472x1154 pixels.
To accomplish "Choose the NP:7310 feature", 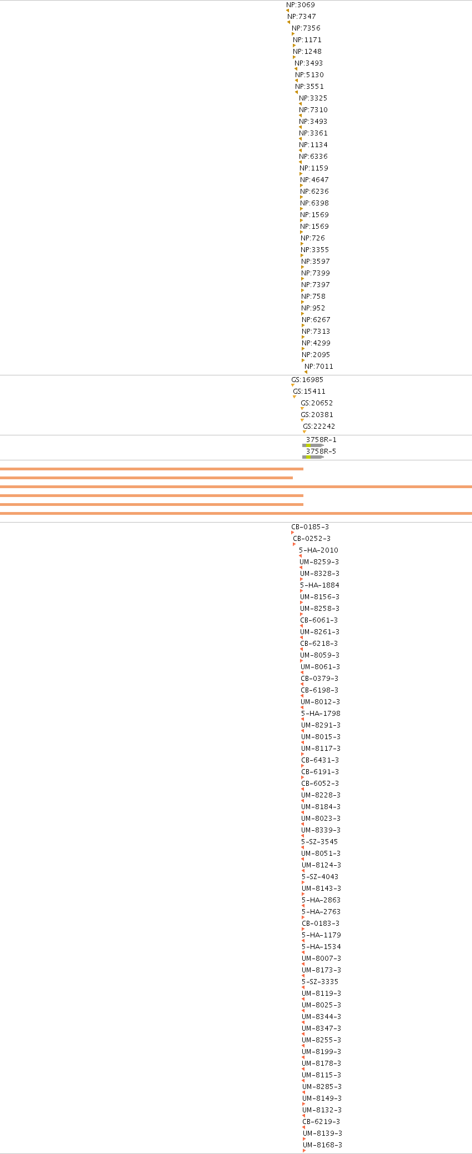I will coord(313,110).
